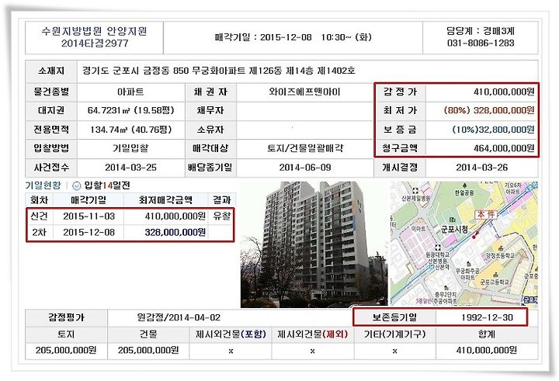Click 최저가 (80%) 328,000,000원
Image resolution: width=559 pixels, height=381 pixels.
pos(489,110)
